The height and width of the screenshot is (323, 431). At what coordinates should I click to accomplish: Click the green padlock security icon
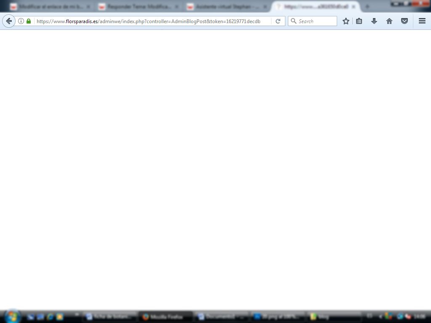(29, 21)
